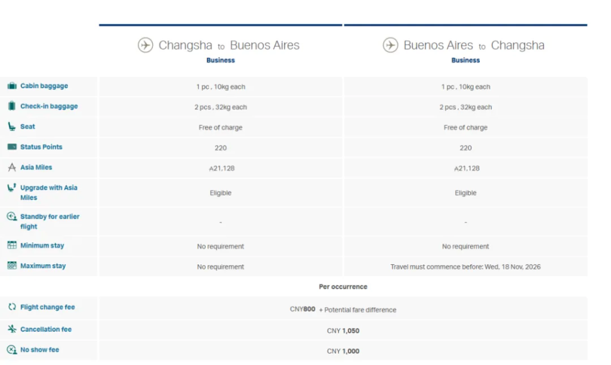Image resolution: width=611 pixels, height=365 pixels.
Task: Click the Flight change fee arrows icon
Action: [12, 307]
